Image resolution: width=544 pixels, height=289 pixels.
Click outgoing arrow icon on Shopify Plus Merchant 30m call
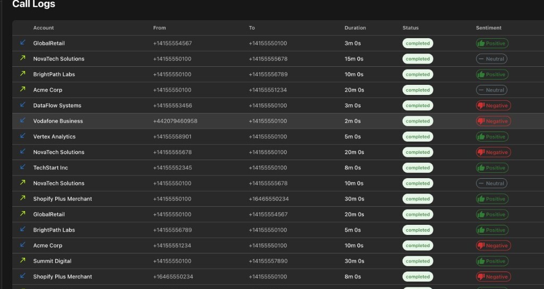[22, 198]
